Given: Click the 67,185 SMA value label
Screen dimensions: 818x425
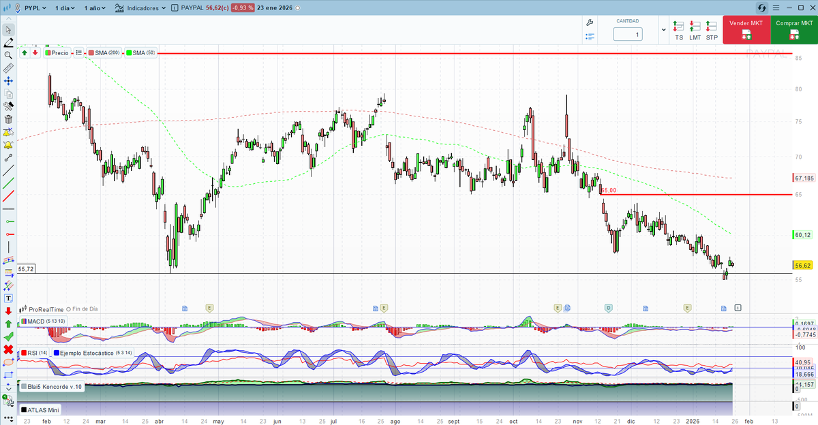Looking at the screenshot, I should pos(804,178).
